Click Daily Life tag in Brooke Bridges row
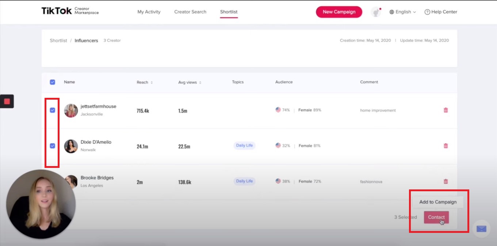The height and width of the screenshot is (246, 497). 244,181
